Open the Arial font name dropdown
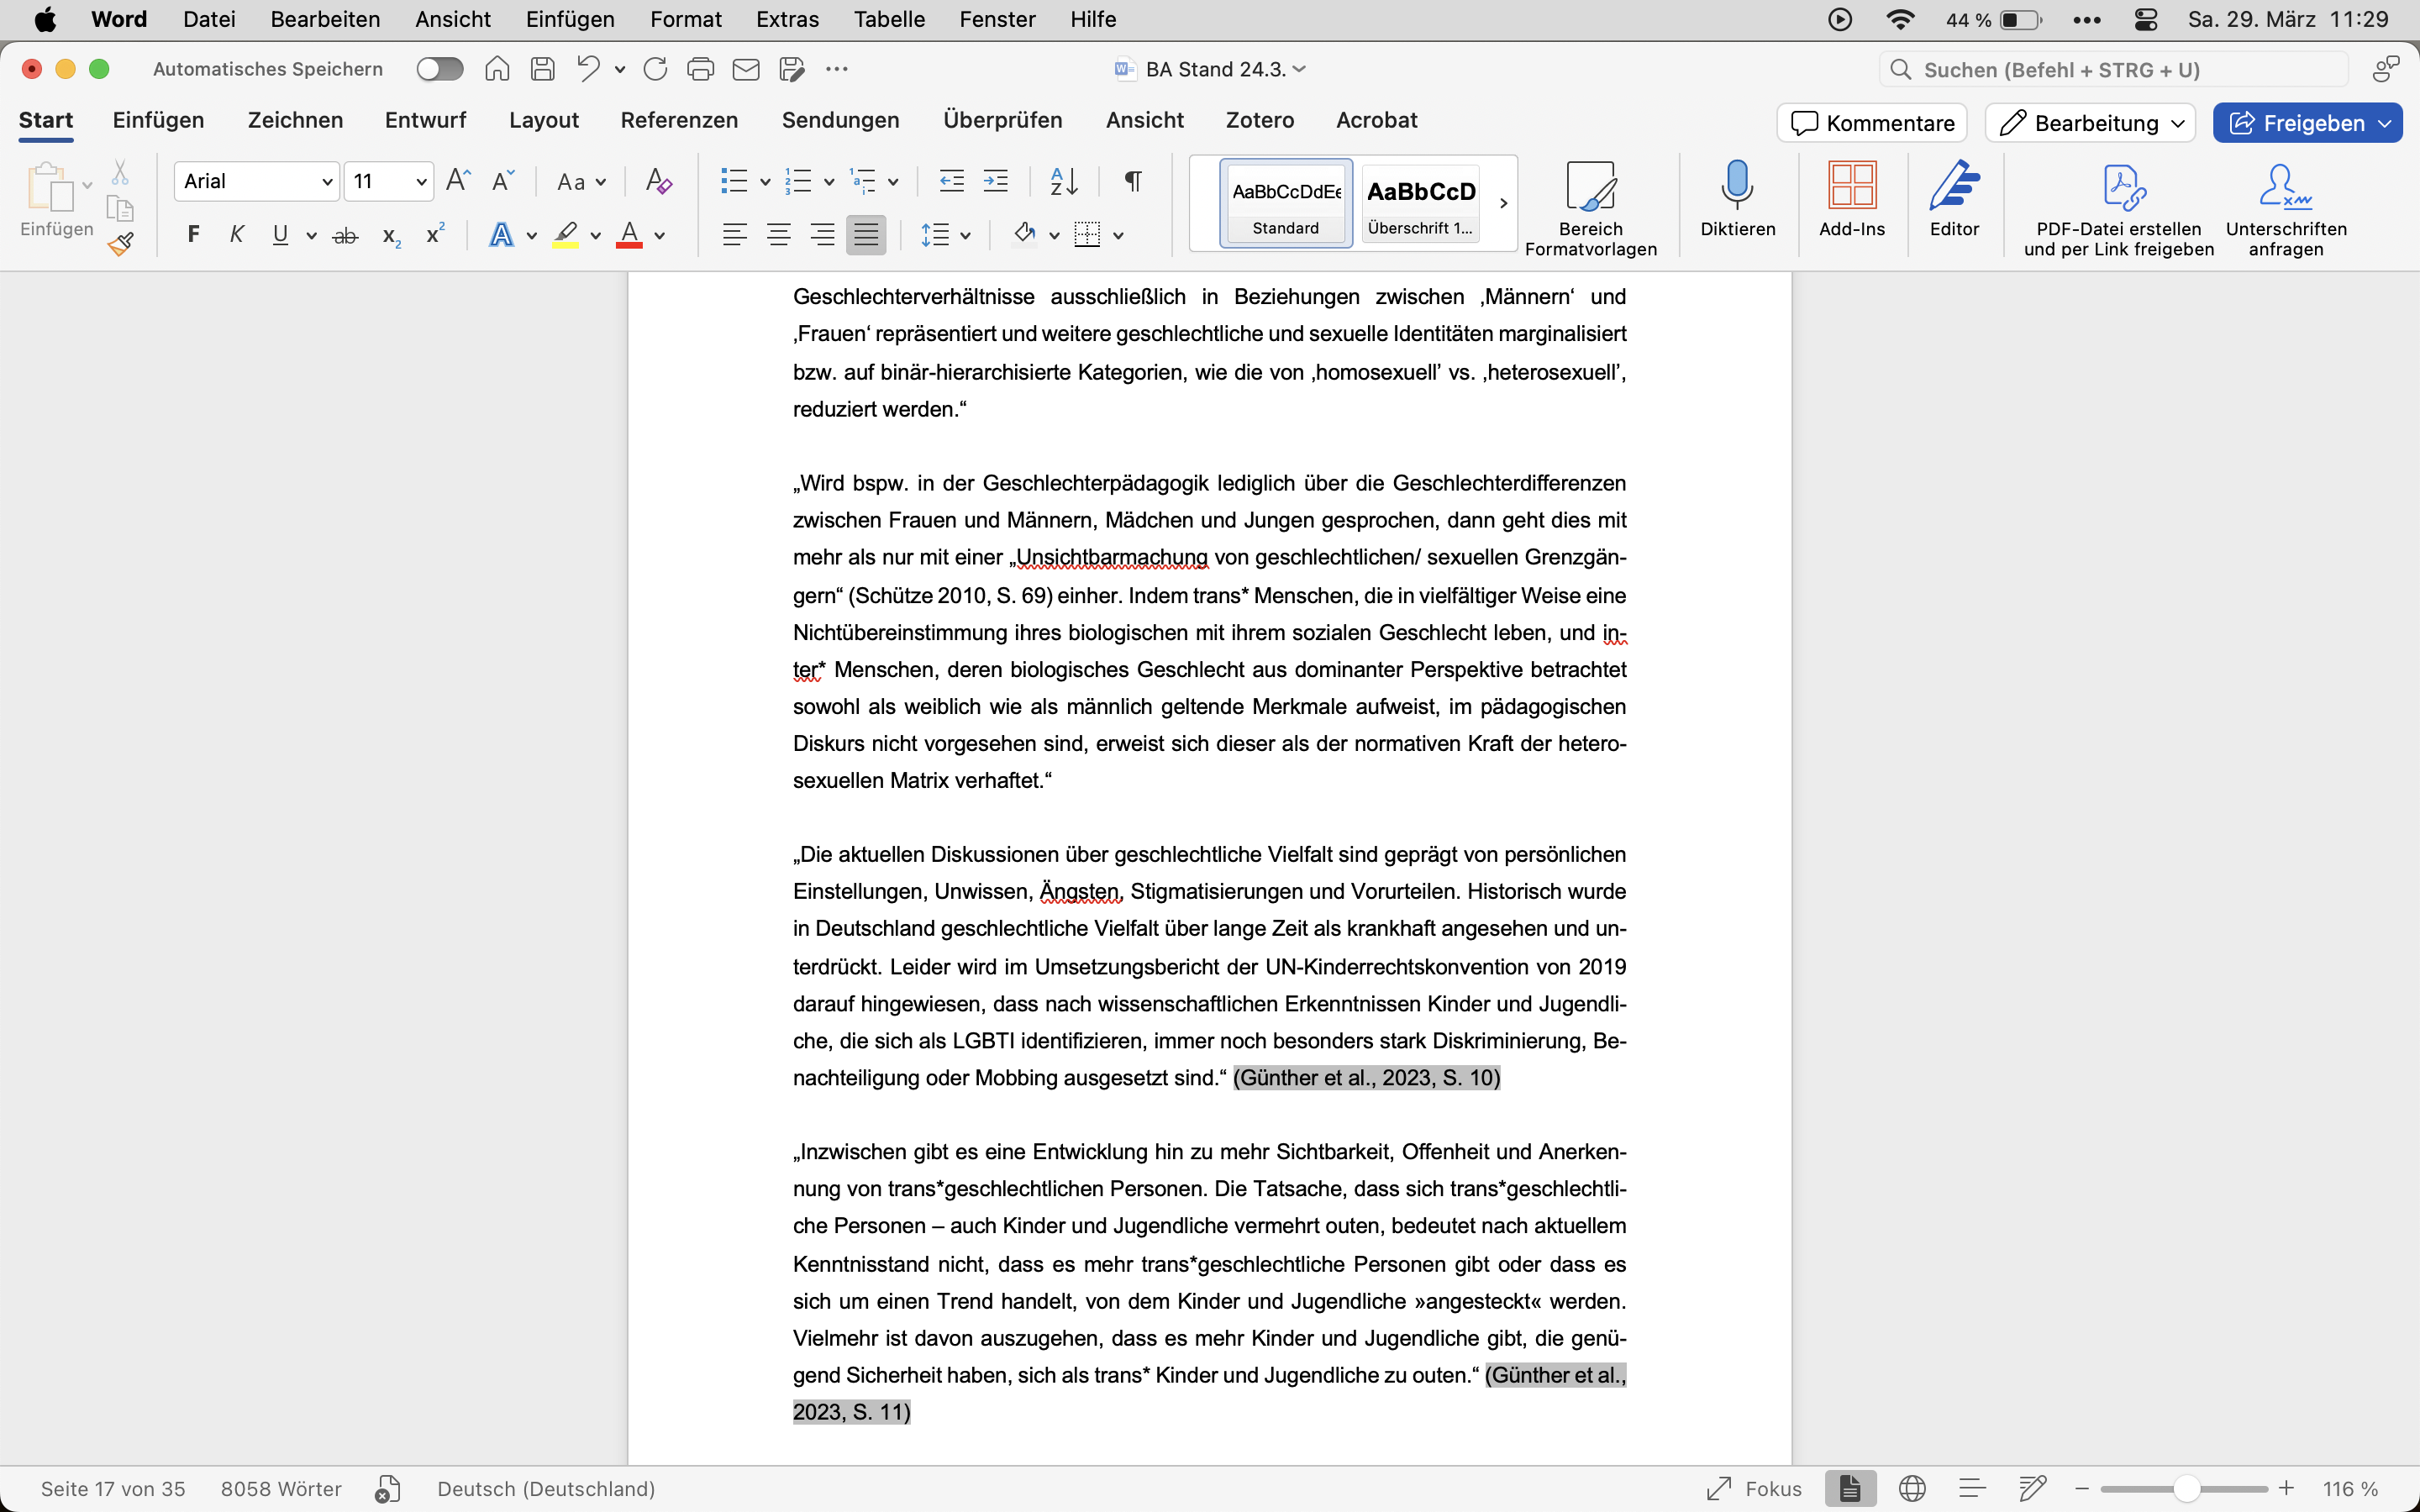 326,181
